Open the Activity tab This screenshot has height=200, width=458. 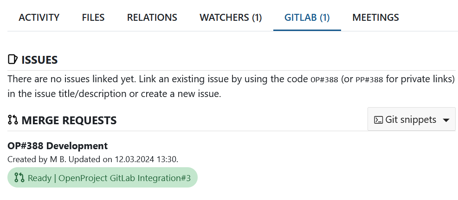(x=39, y=18)
